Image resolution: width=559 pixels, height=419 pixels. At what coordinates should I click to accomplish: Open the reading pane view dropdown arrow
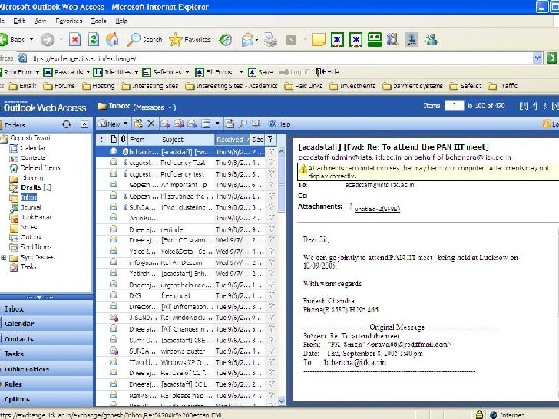click(217, 124)
